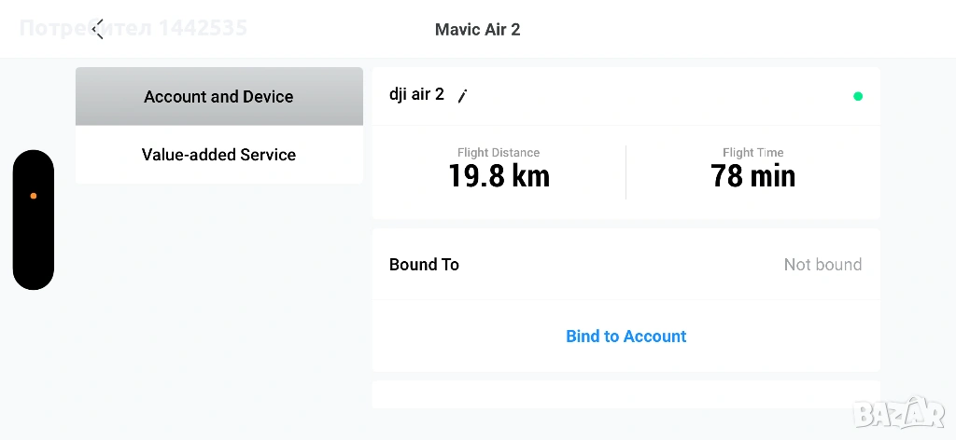956x440 pixels.
Task: Click the green connection status dot
Action: [858, 96]
